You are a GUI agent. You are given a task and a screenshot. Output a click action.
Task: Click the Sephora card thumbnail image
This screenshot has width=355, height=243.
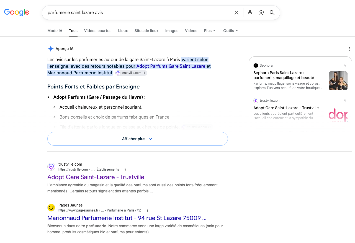point(338,81)
